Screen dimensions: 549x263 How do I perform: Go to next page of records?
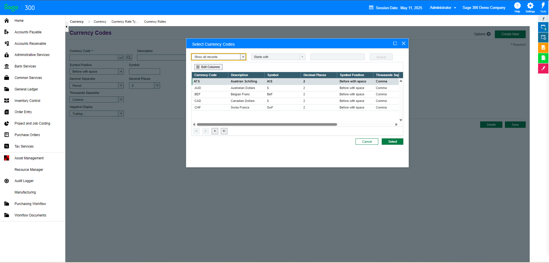(x=215, y=131)
